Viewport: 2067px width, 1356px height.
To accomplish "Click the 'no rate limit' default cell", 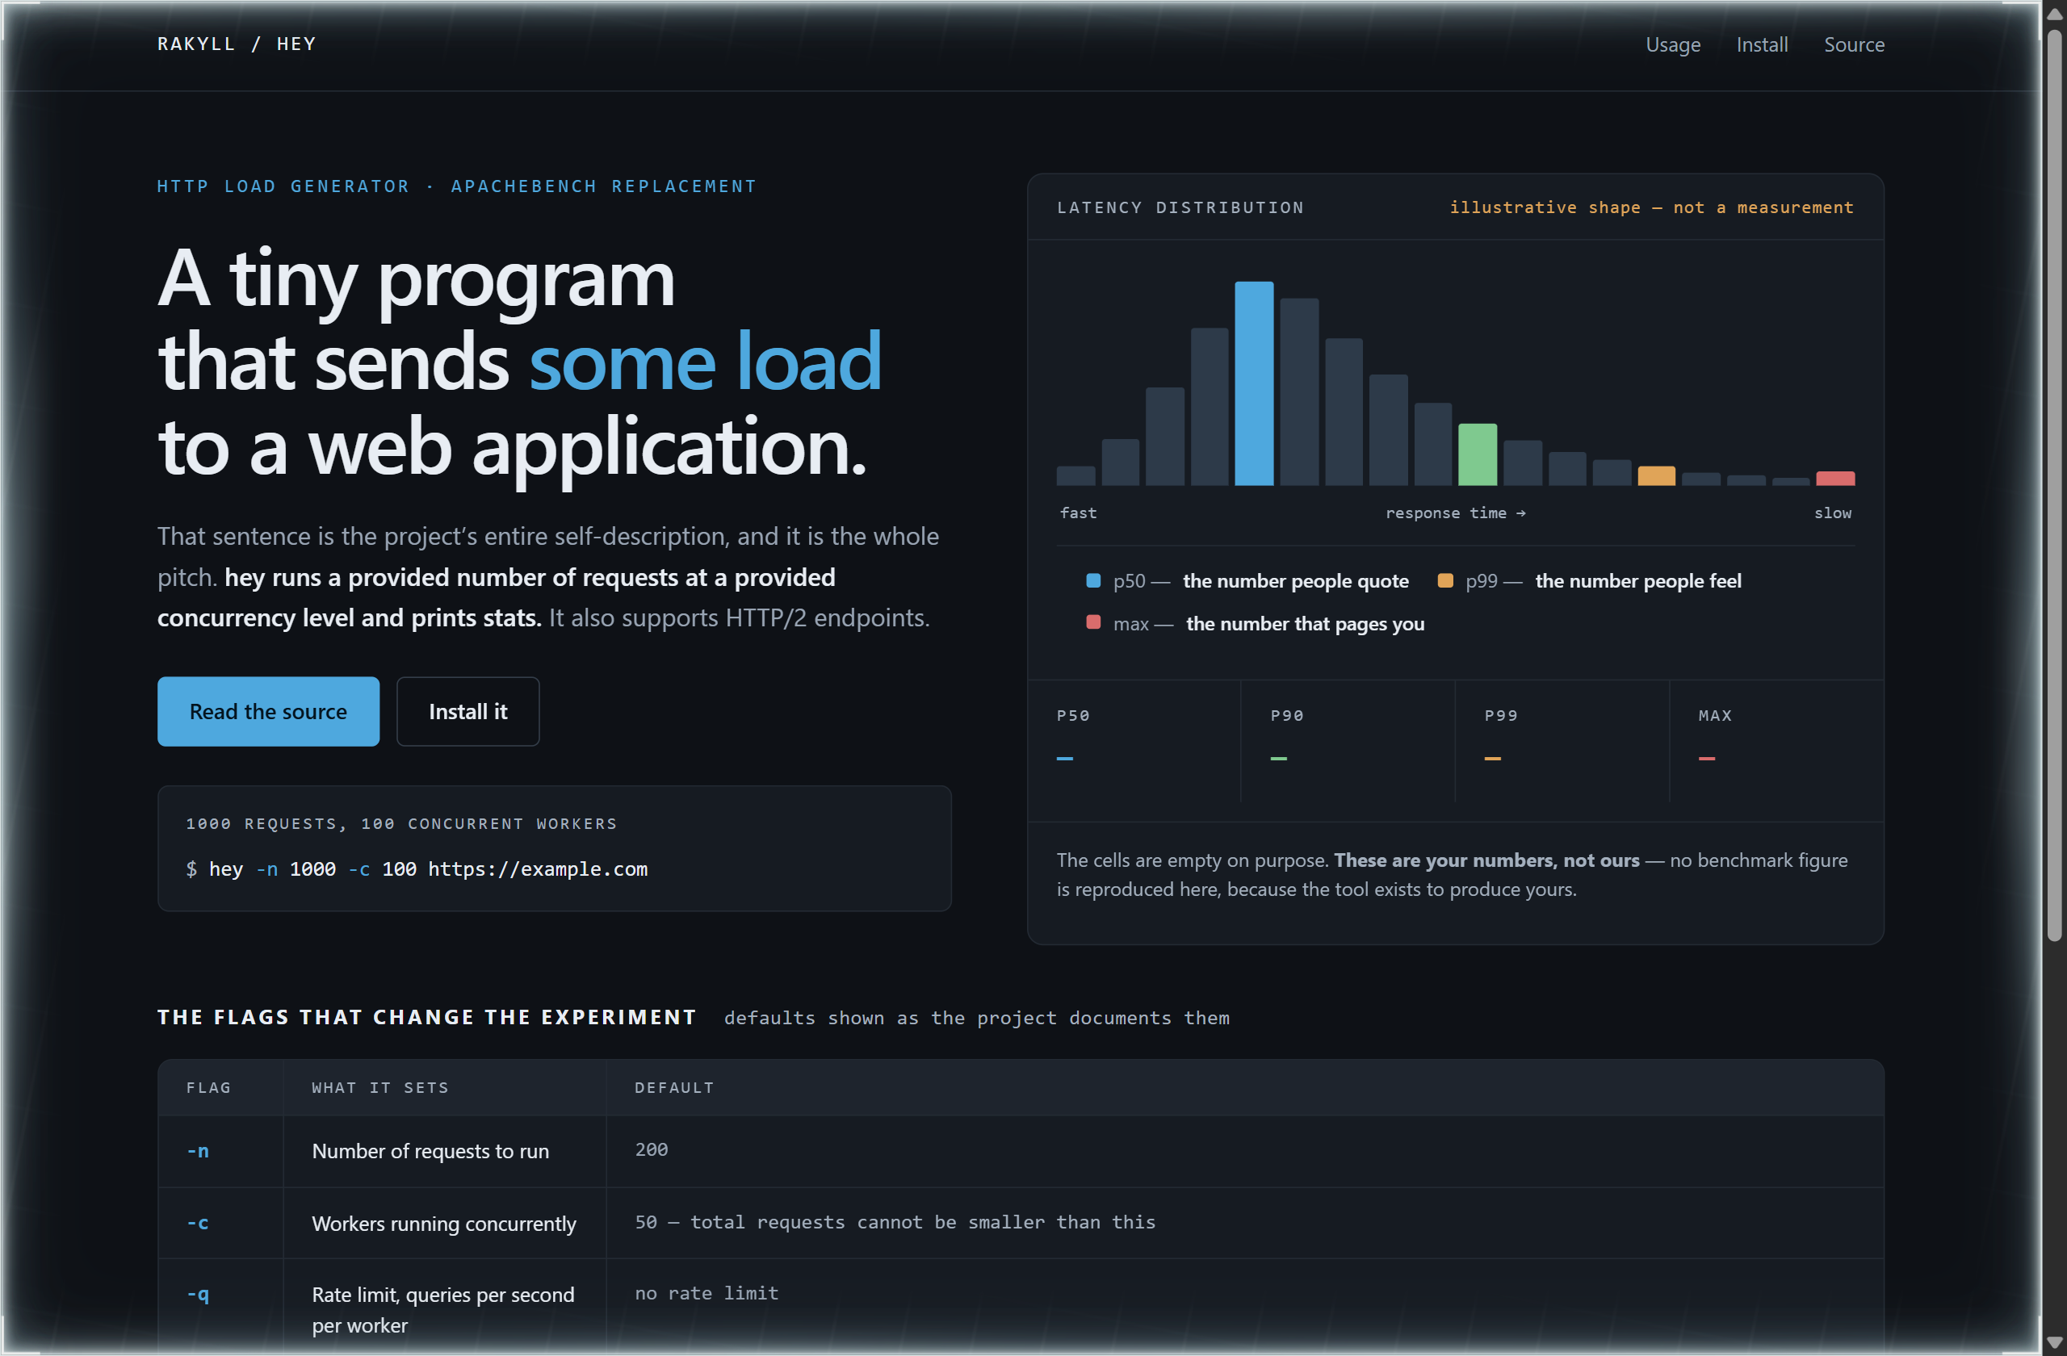I will coord(1244,1308).
